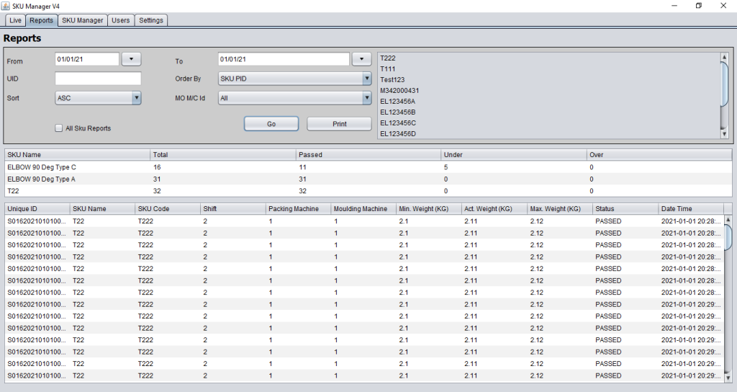Open the SKU Manager tab
The width and height of the screenshot is (737, 392).
click(x=82, y=20)
